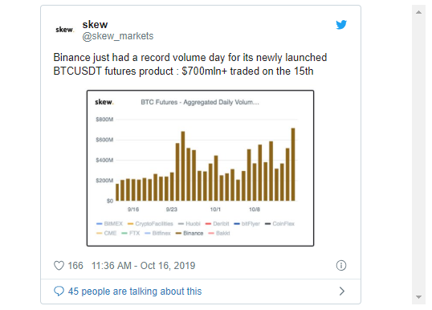The image size is (432, 310).
Task: Click the speech bubble reply icon
Action: (x=59, y=291)
